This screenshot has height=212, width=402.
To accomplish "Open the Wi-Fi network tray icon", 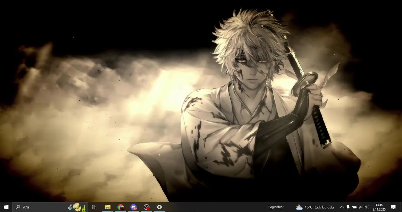I will 361,207.
